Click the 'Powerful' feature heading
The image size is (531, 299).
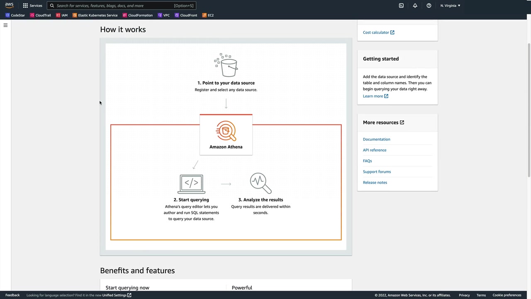(242, 288)
